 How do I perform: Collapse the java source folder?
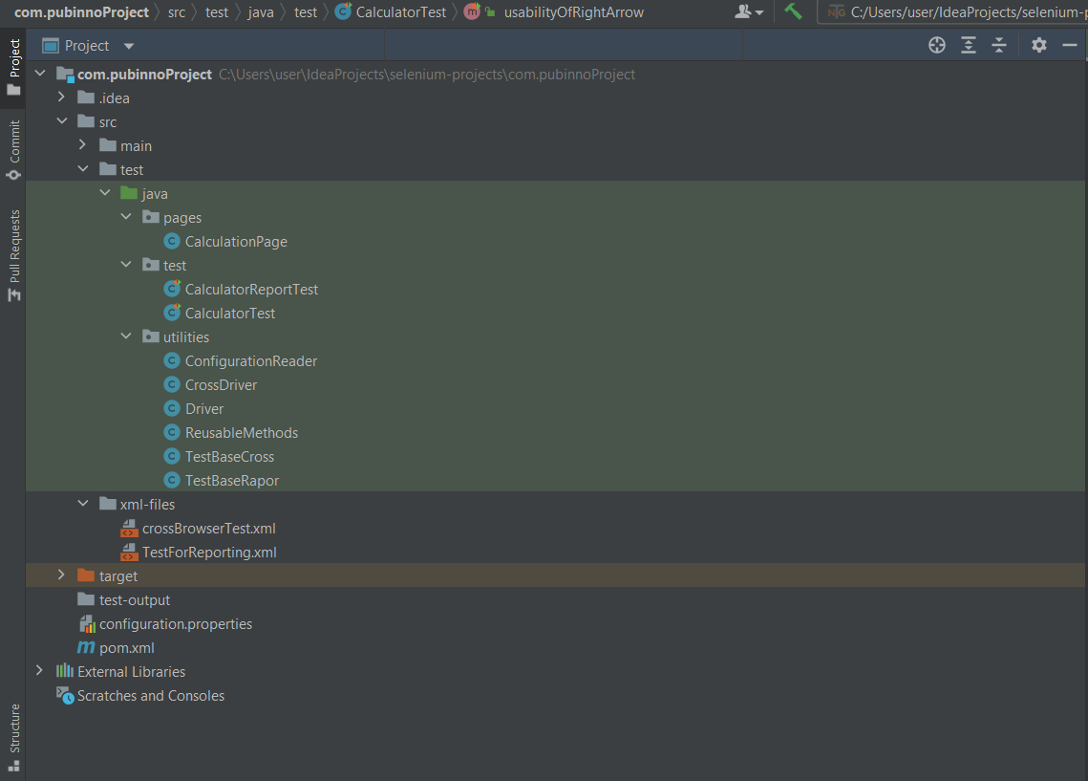pos(105,193)
